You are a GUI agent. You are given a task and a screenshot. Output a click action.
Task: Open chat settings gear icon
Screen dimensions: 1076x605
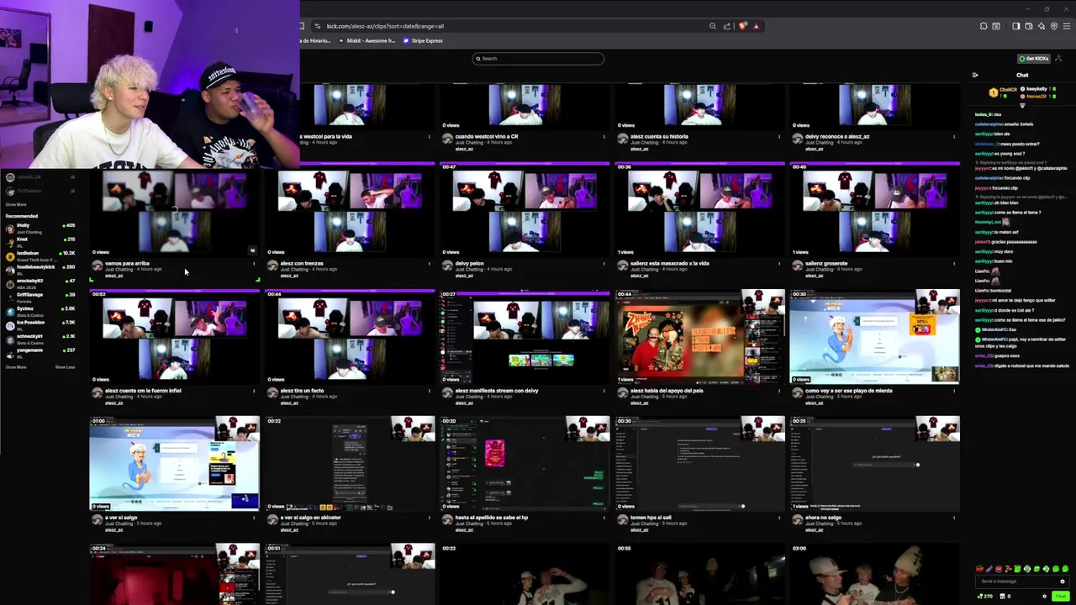(x=1044, y=596)
